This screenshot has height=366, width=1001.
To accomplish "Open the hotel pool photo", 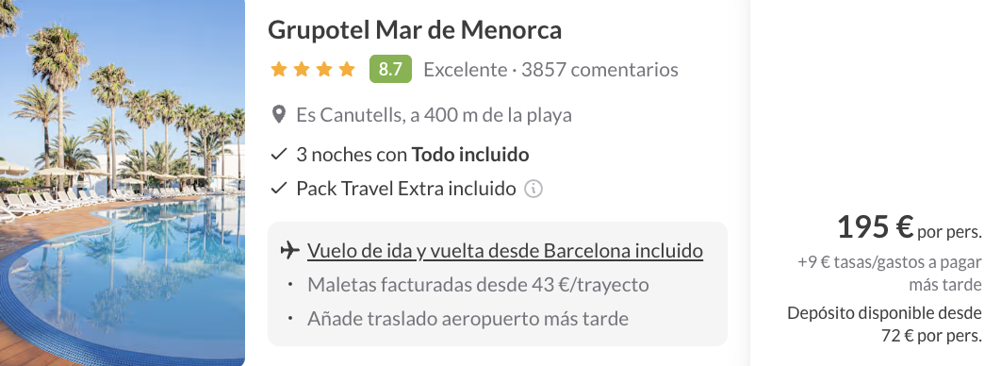I will click(x=123, y=183).
